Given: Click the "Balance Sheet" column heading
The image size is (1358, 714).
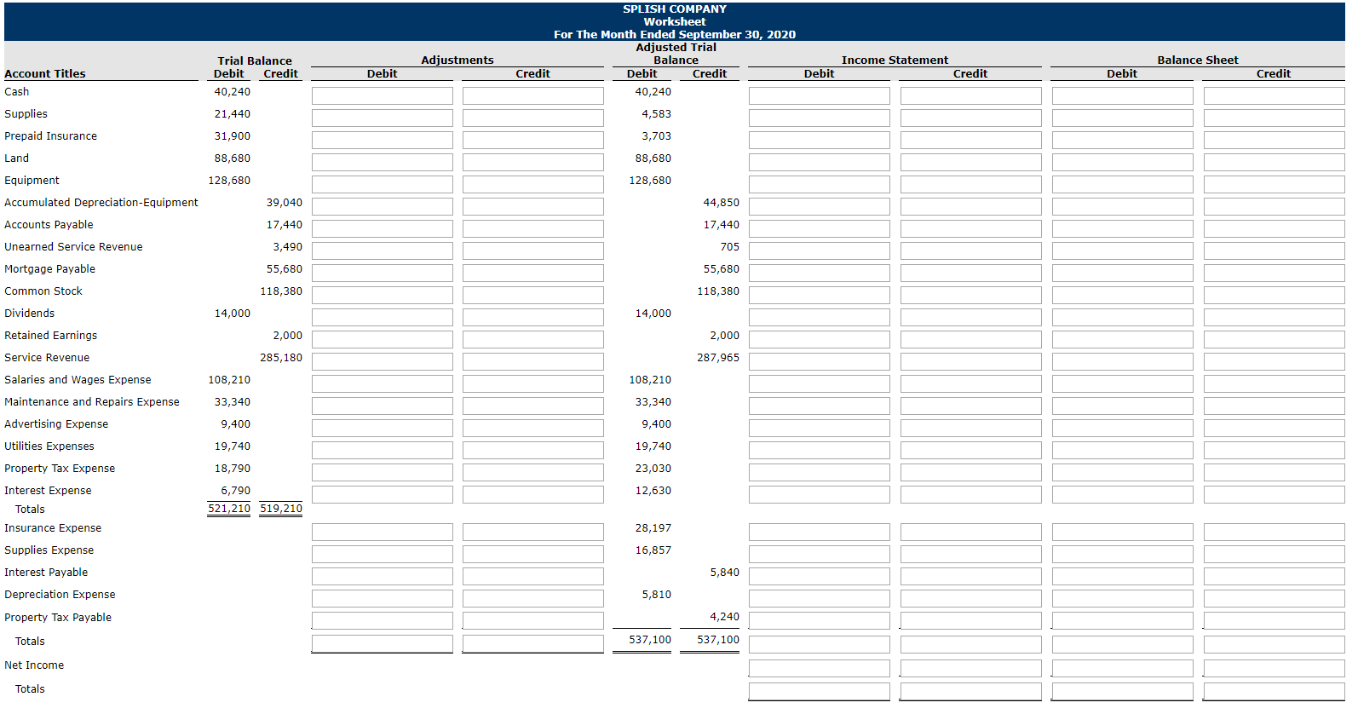Looking at the screenshot, I should (x=1199, y=60).
